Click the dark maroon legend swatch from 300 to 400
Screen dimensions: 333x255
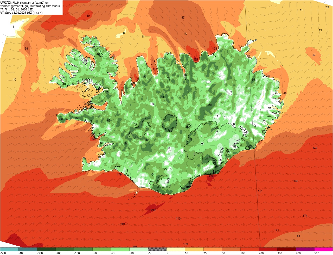[287, 249]
